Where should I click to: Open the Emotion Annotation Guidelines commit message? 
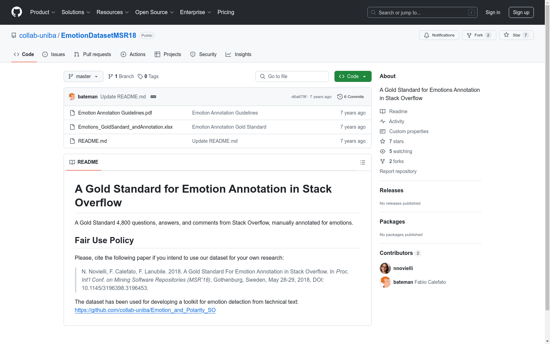pos(225,113)
